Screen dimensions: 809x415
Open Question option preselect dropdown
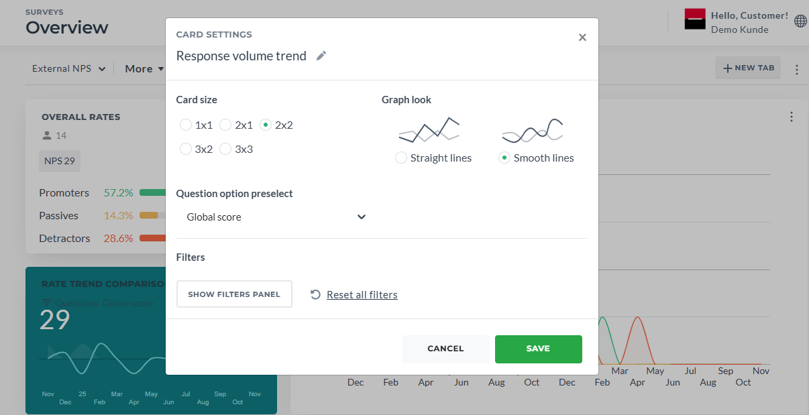point(274,217)
